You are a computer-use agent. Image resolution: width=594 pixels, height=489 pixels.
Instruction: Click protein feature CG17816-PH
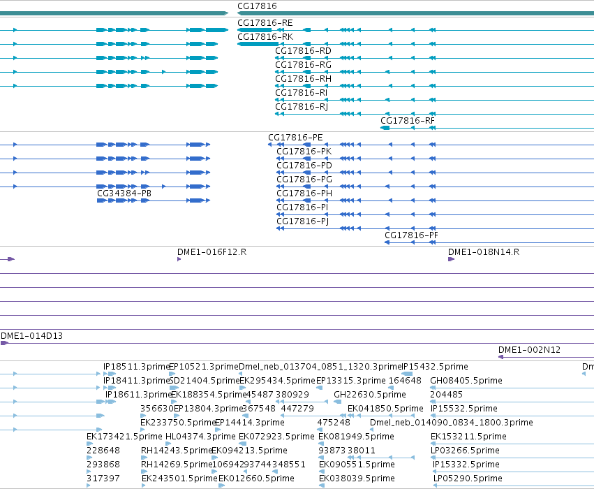(x=304, y=194)
